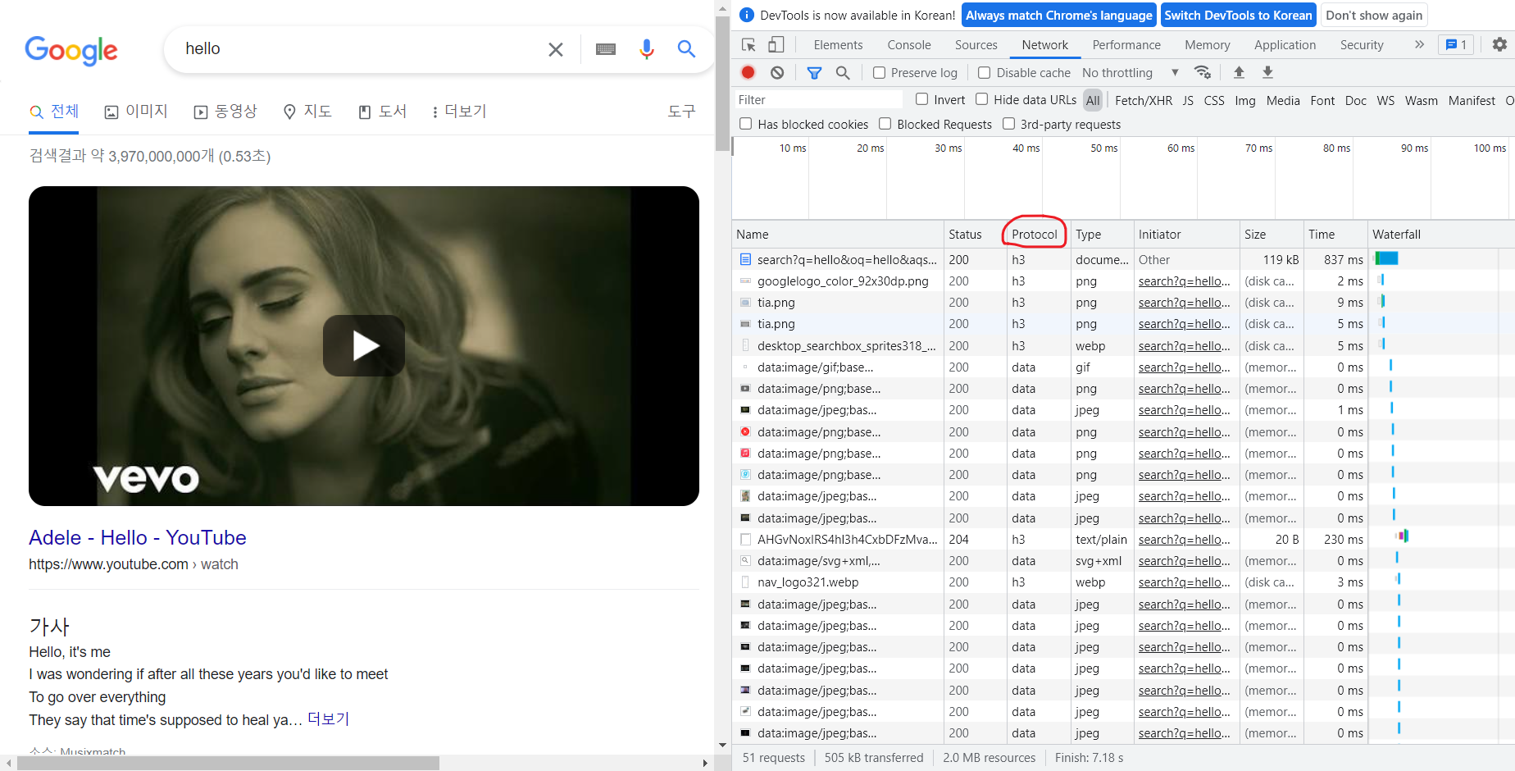This screenshot has height=771, width=1515.
Task: Open the Security tab
Action: (x=1362, y=45)
